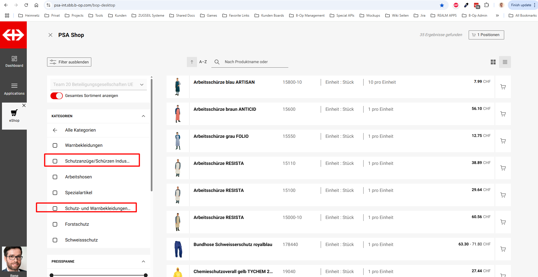
Task: Go back using Alle Kategorien arrow
Action: click(55, 130)
